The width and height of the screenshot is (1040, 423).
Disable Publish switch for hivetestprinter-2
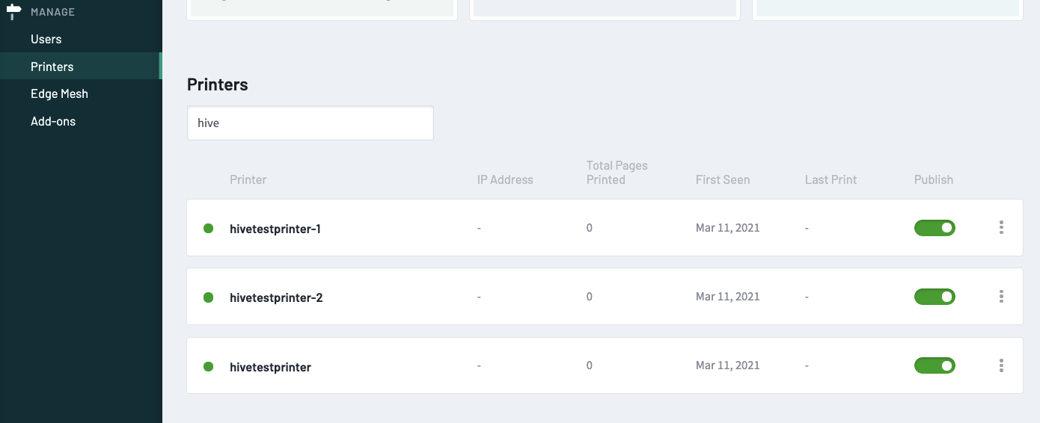coord(935,297)
